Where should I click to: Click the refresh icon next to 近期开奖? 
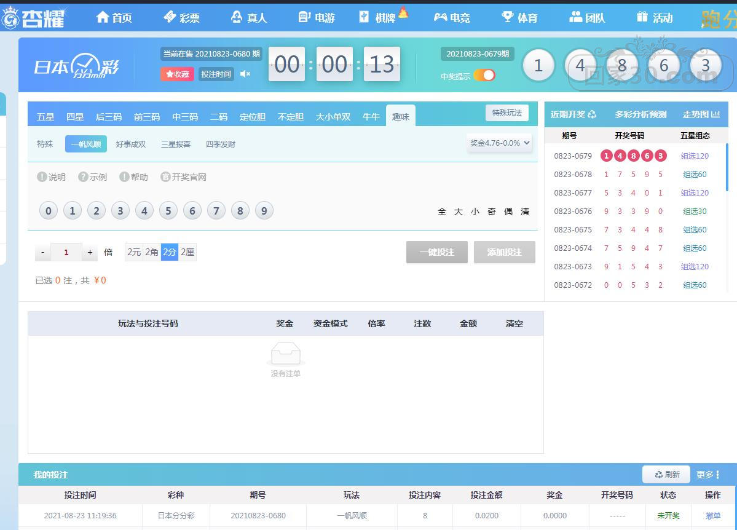click(592, 114)
